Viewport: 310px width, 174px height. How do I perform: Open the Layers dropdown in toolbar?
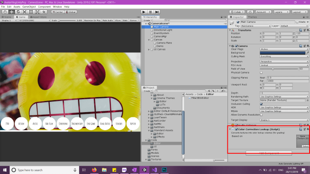281,12
